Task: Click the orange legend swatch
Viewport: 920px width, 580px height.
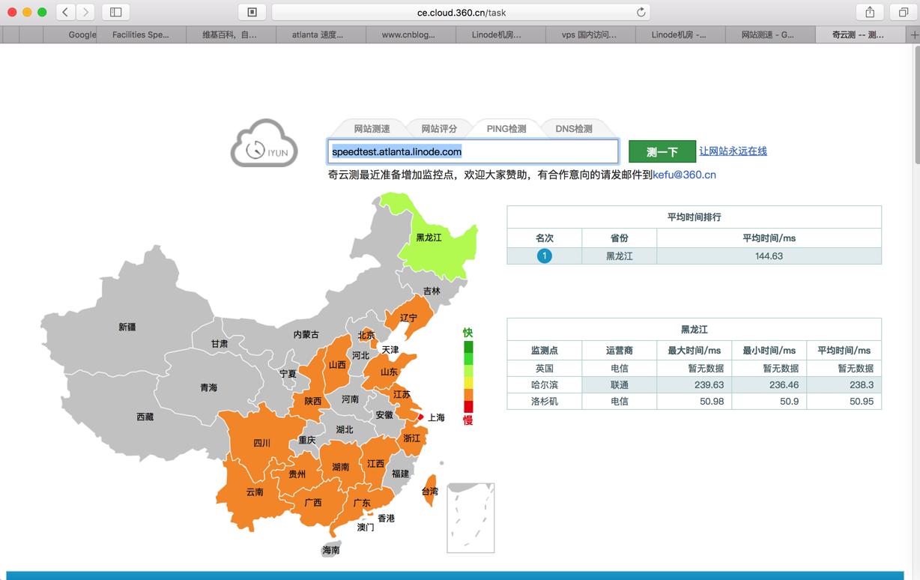Action: point(468,395)
